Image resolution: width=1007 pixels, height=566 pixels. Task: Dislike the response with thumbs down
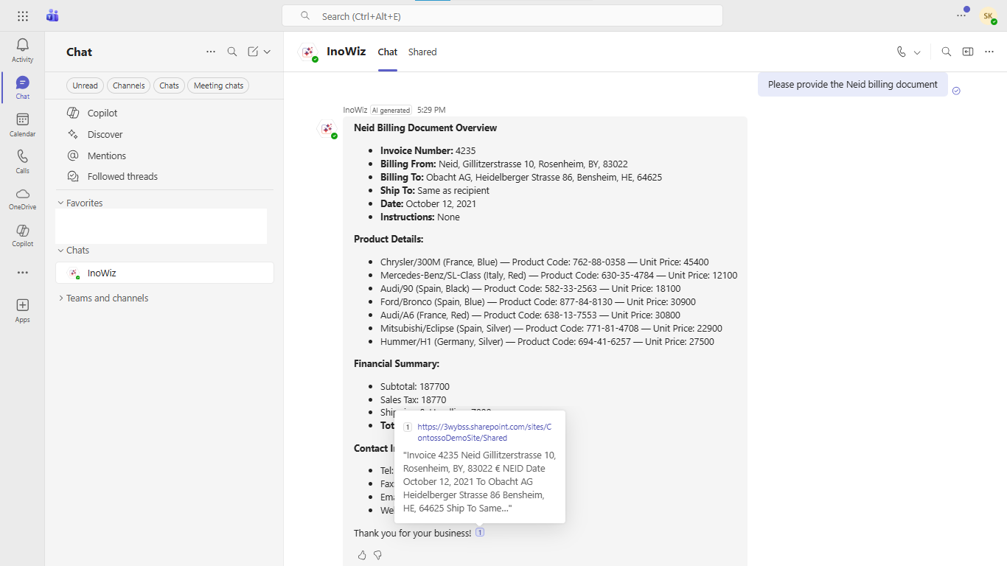(378, 555)
